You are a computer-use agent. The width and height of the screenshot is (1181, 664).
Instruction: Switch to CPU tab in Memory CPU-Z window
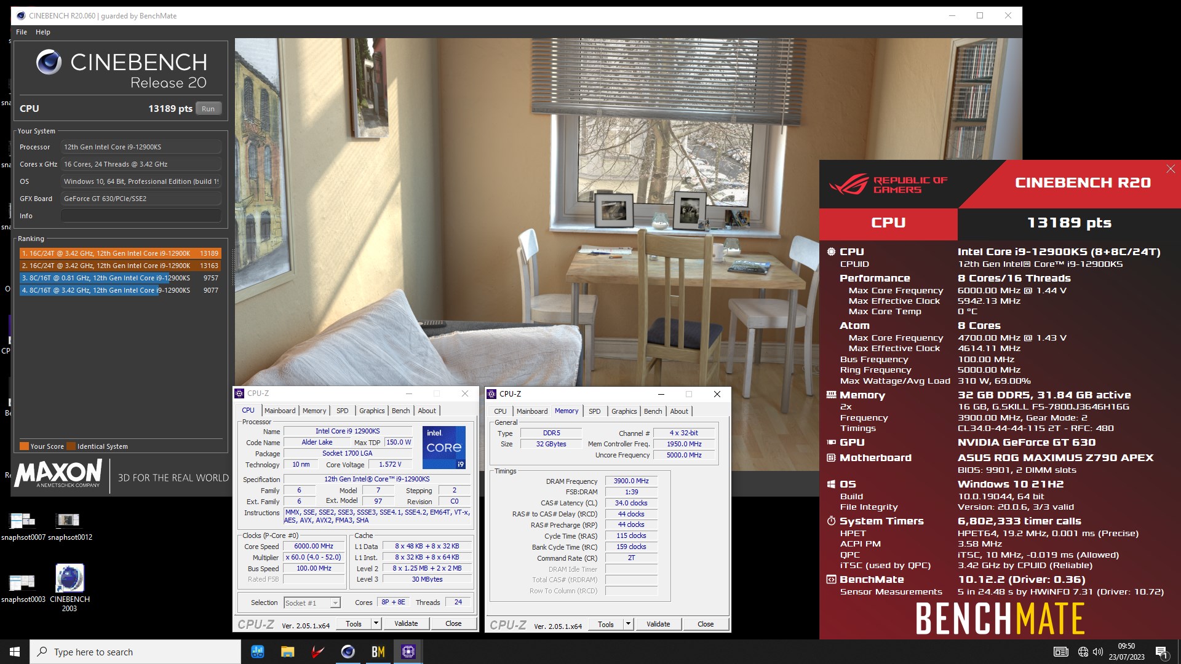pos(501,411)
